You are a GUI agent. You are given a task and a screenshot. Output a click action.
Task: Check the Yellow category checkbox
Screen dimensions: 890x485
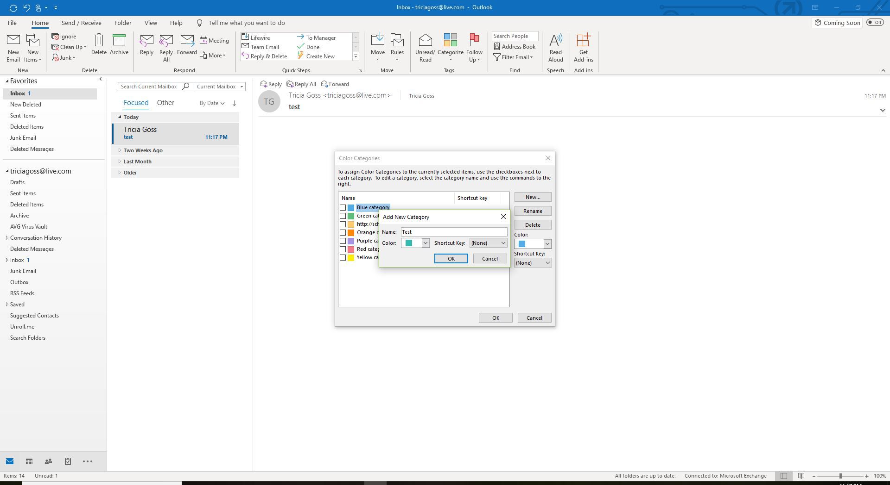[343, 258]
